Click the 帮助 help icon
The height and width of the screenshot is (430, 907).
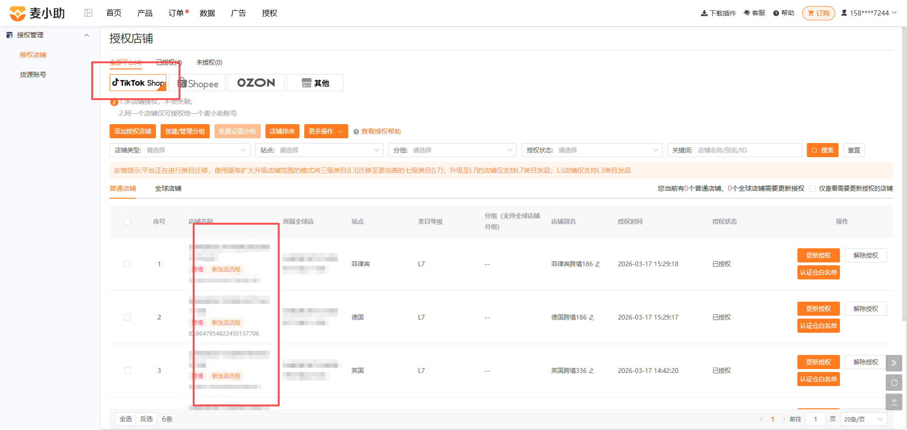[x=776, y=13]
